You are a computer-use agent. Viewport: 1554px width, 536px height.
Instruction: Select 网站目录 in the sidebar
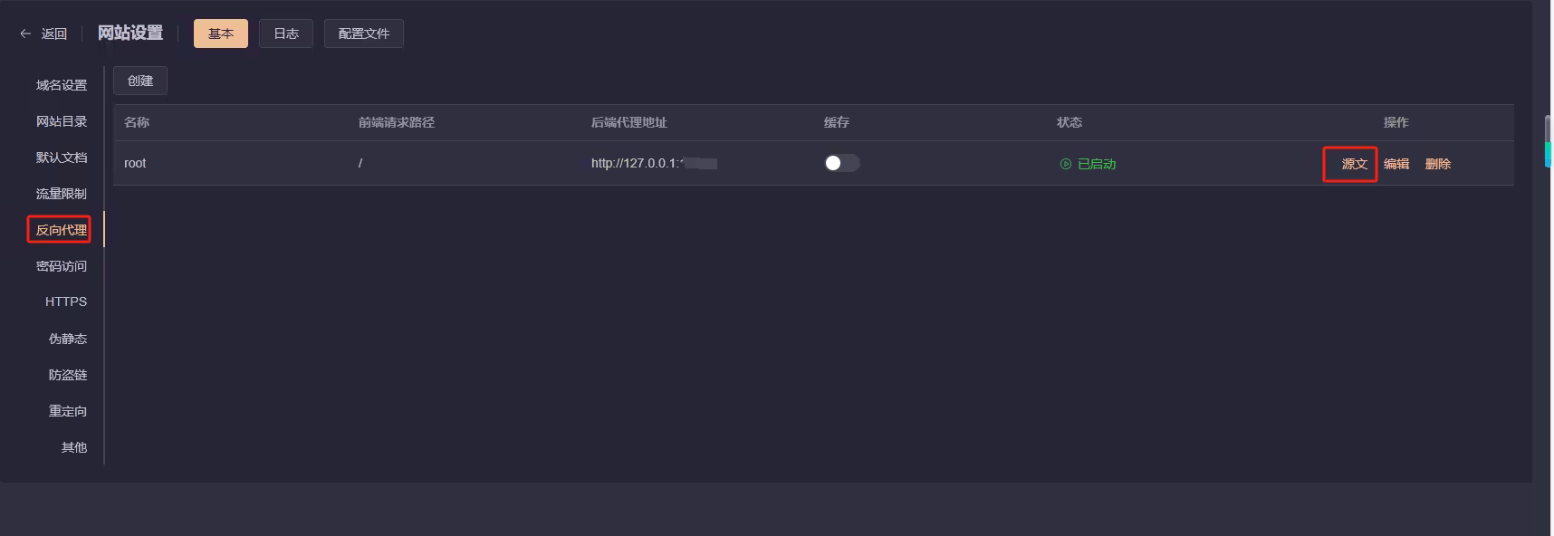(x=62, y=121)
